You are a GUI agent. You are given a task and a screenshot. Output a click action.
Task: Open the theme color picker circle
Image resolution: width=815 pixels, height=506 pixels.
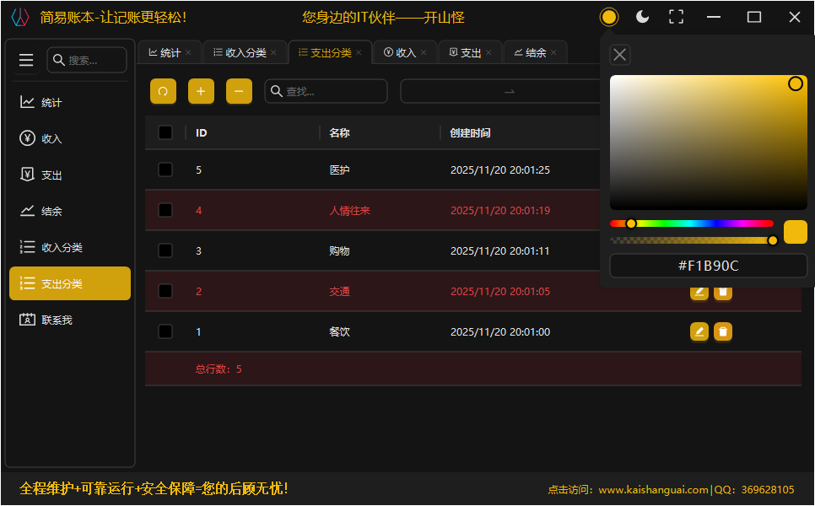(x=608, y=17)
